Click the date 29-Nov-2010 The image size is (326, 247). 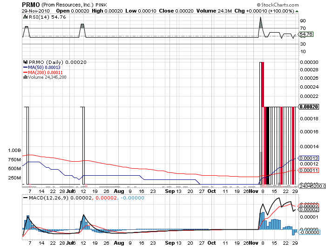(36, 11)
